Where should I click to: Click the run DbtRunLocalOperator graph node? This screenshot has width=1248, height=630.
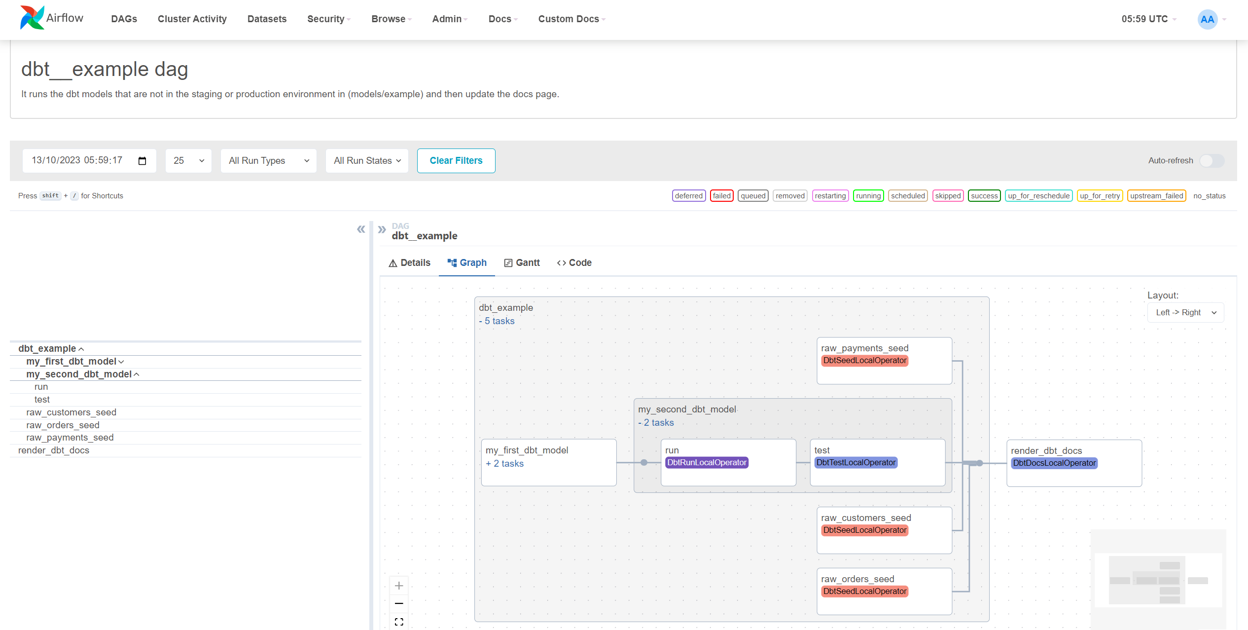728,463
